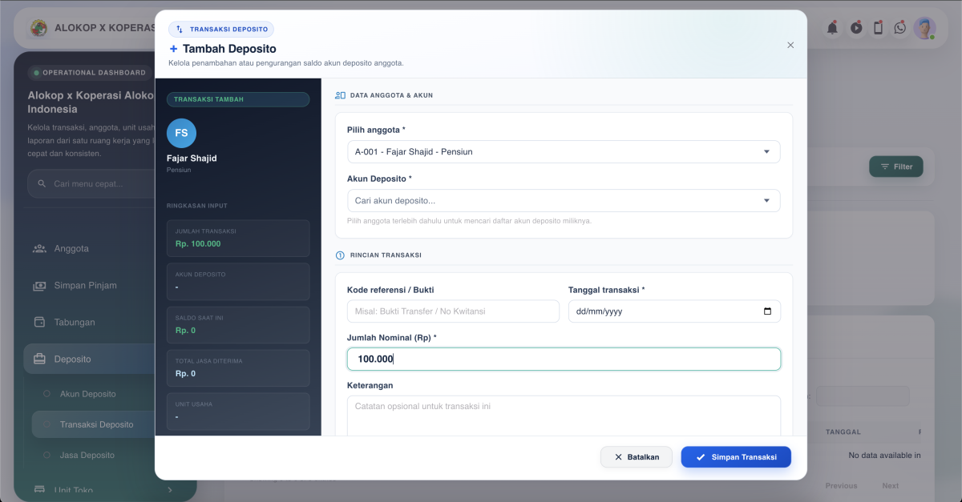Select Simpan Pinjam in sidebar
The image size is (962, 502).
pos(85,285)
